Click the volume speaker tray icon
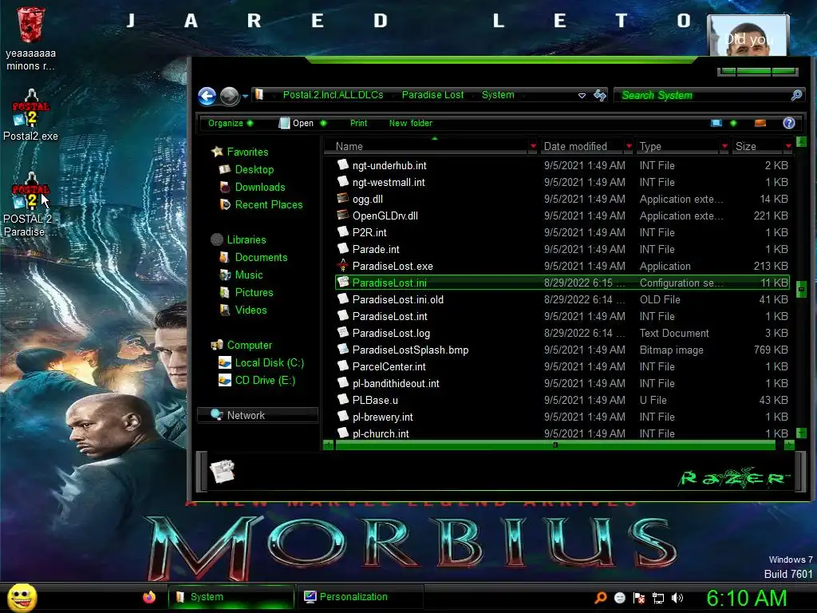This screenshot has height=613, width=817. (x=677, y=598)
